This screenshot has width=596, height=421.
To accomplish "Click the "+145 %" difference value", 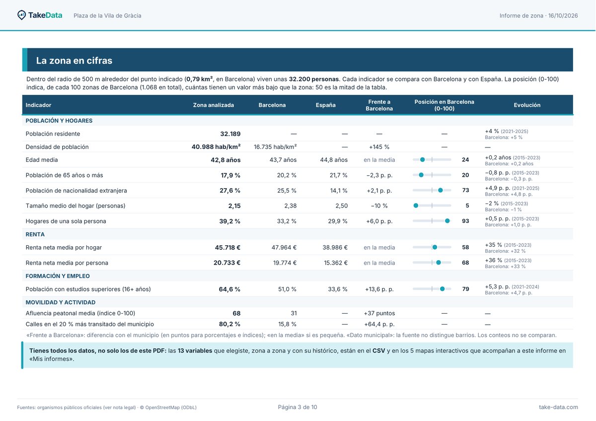I will tap(379, 147).
